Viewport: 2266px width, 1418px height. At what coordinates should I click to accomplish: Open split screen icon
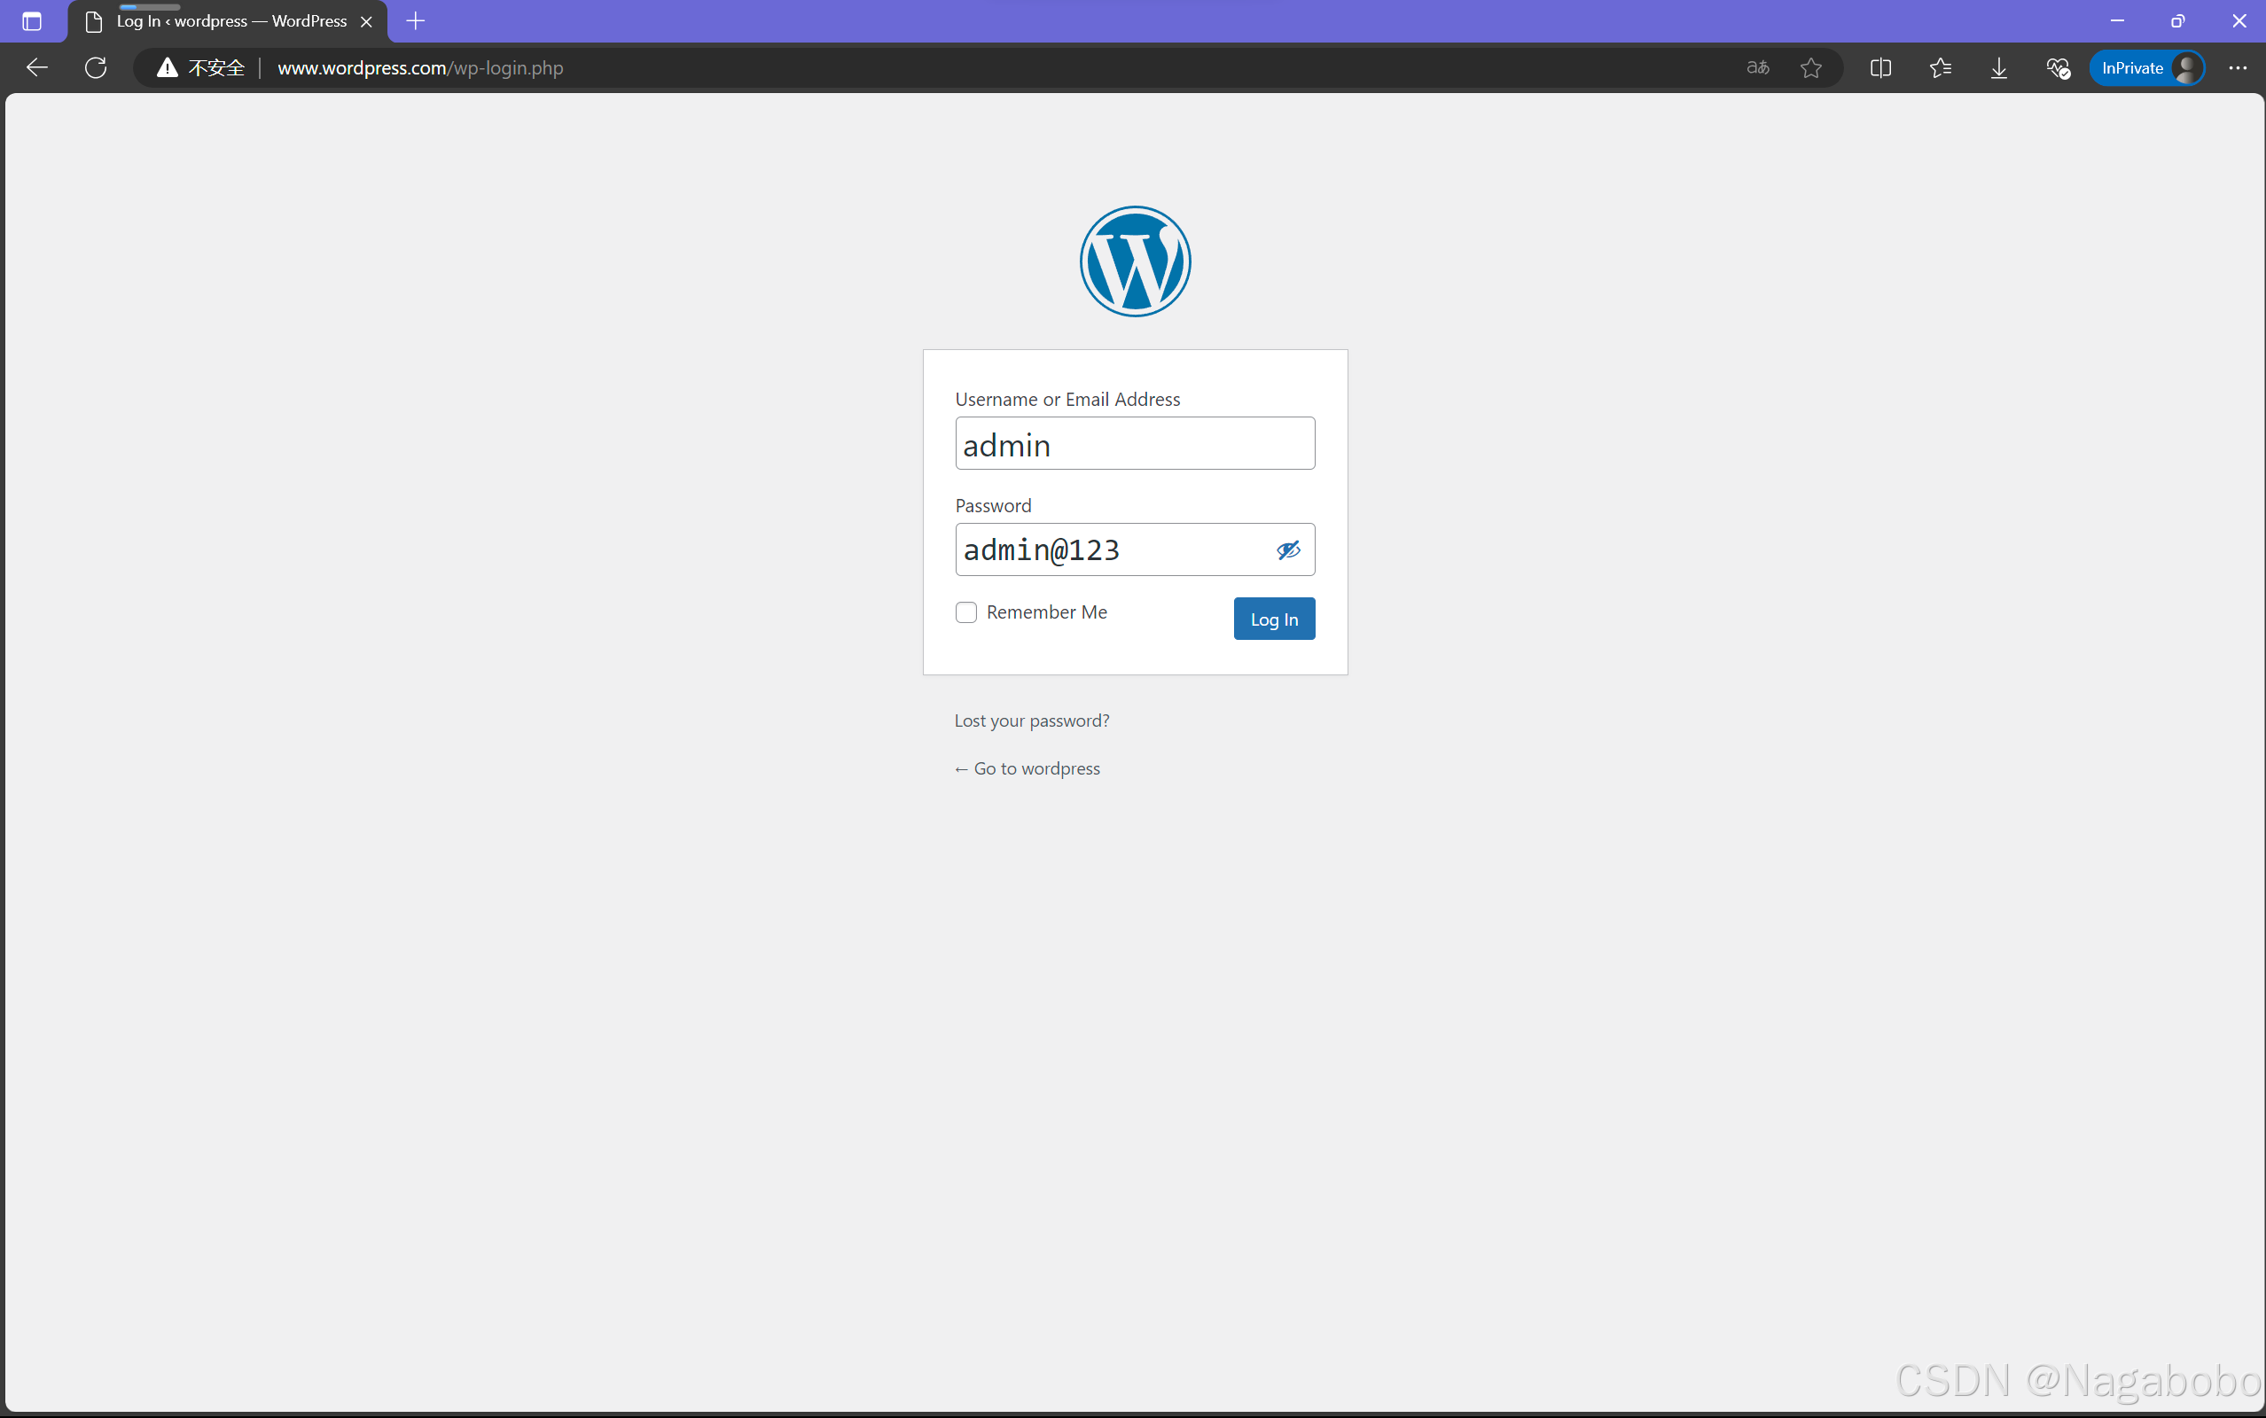coord(1880,67)
